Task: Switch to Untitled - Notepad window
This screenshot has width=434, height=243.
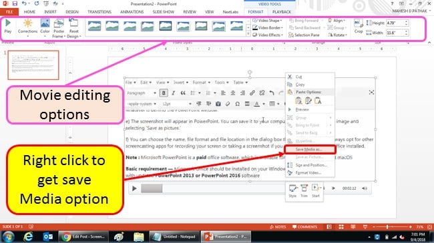Action: point(174,237)
